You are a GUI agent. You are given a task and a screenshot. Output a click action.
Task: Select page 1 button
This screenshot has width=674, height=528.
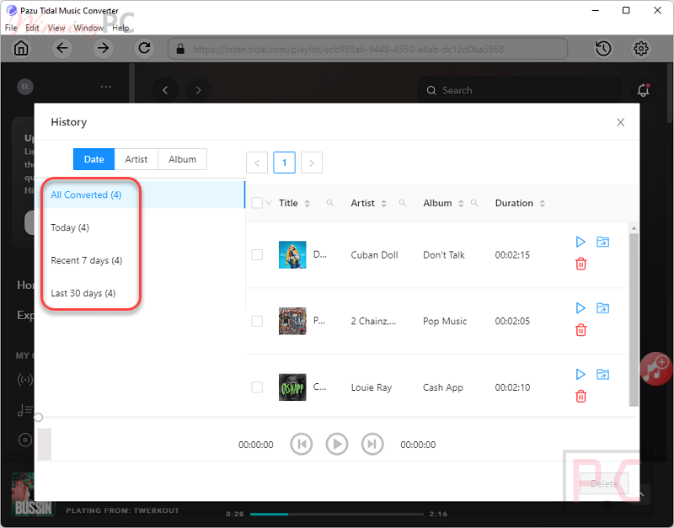[284, 163]
